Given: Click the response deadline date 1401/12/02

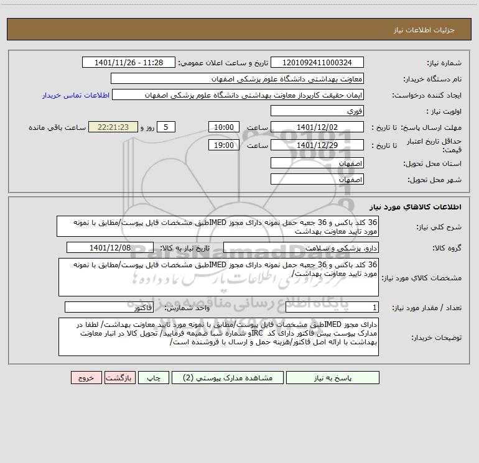Looking at the screenshot, I should (317, 127).
